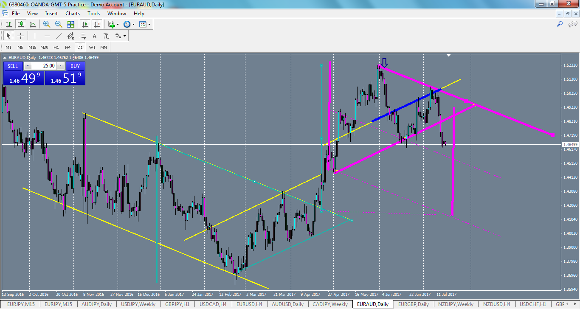Viewport: 580px width, 309px height.
Task: Toggle the vertical line drawing tool
Action: (x=34, y=36)
